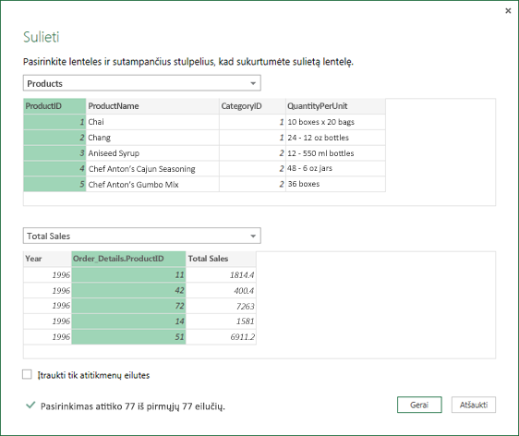The width and height of the screenshot is (519, 436).
Task: Click the green checkmark match status icon
Action: tap(30, 405)
